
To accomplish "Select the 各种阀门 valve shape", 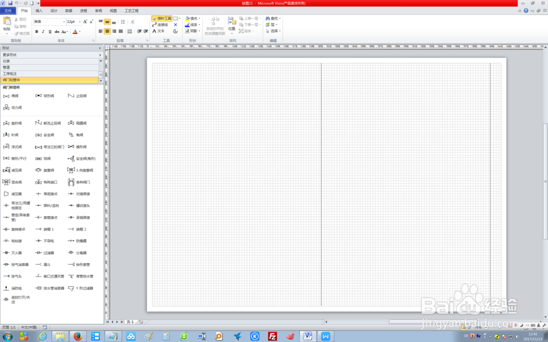I will 79,182.
